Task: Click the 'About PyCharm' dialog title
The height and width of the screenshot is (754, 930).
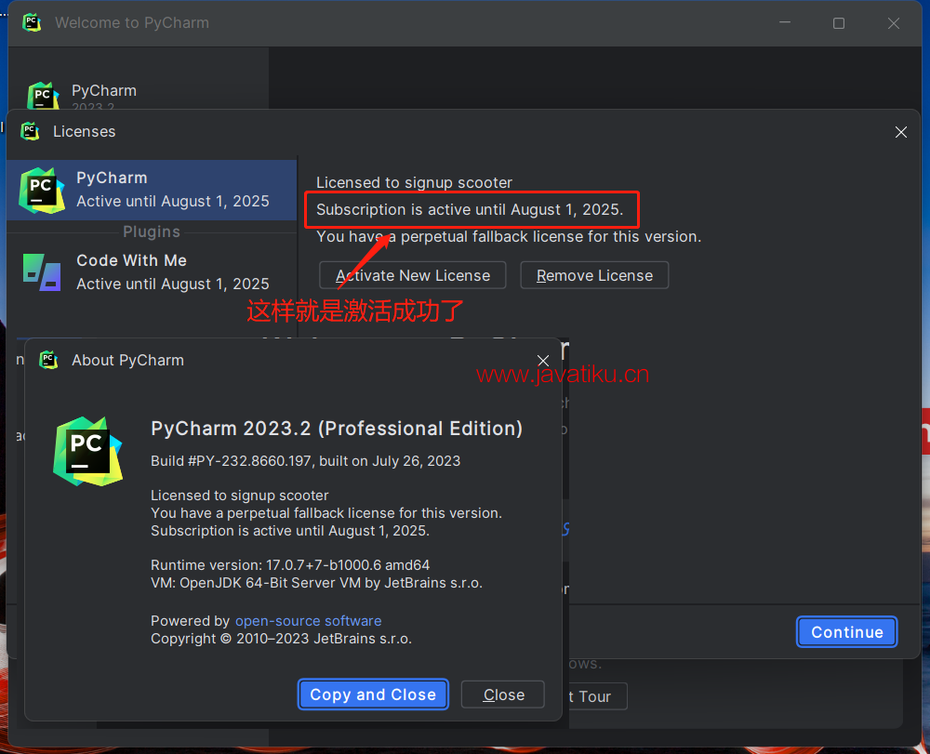Action: pos(127,360)
